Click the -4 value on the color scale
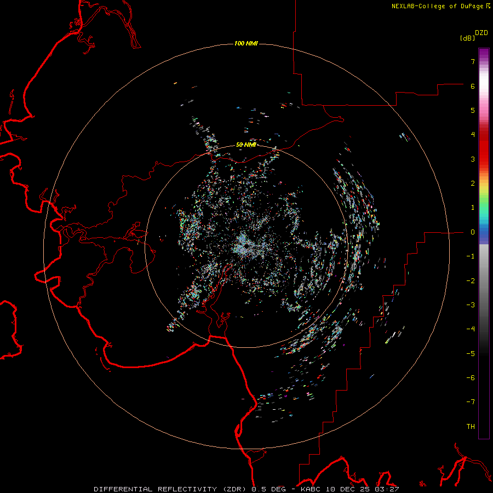Image resolution: width=493 pixels, height=493 pixels. coord(471,329)
